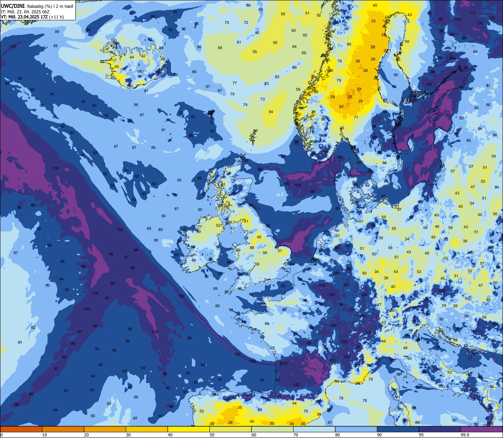Image resolution: width=503 pixels, height=438 pixels.
Task: Select the humidity value '75' near the top edge
Action: 227,23
